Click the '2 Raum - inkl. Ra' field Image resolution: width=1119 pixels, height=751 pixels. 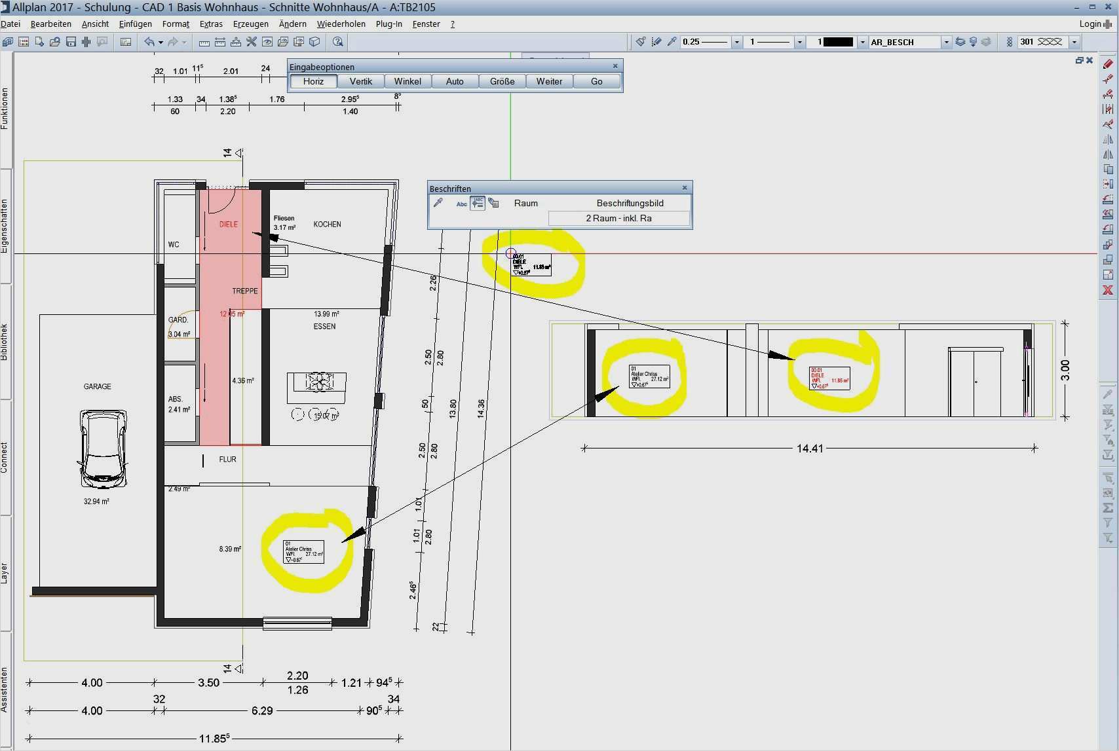(x=618, y=219)
